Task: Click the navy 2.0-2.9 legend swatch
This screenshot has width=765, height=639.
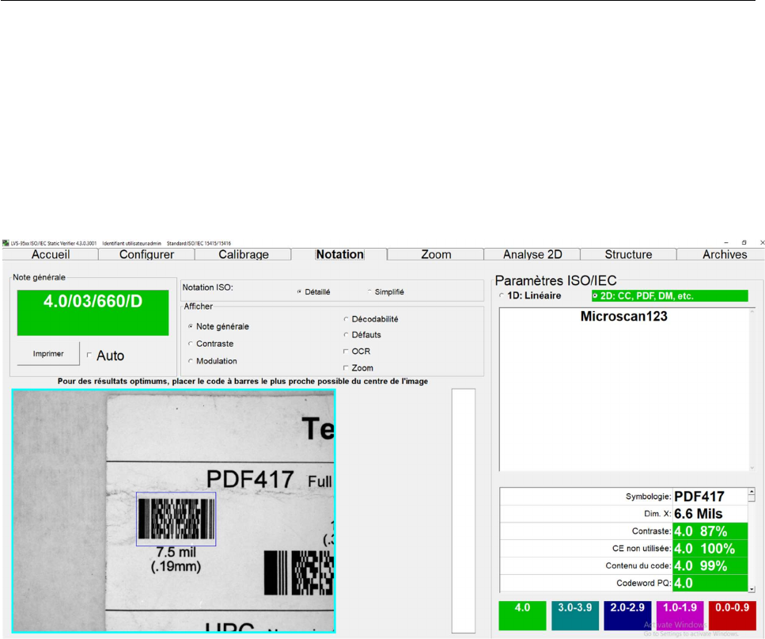Action: coord(627,615)
